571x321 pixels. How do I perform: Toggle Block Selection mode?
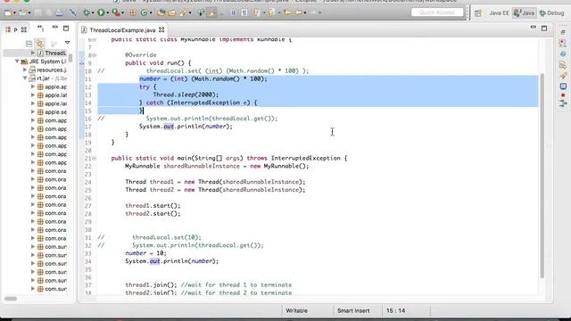234,12
